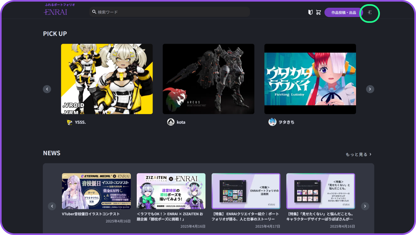Click the ENRAI logo
Viewport: 416px width, 235px height.
pyautogui.click(x=55, y=12)
